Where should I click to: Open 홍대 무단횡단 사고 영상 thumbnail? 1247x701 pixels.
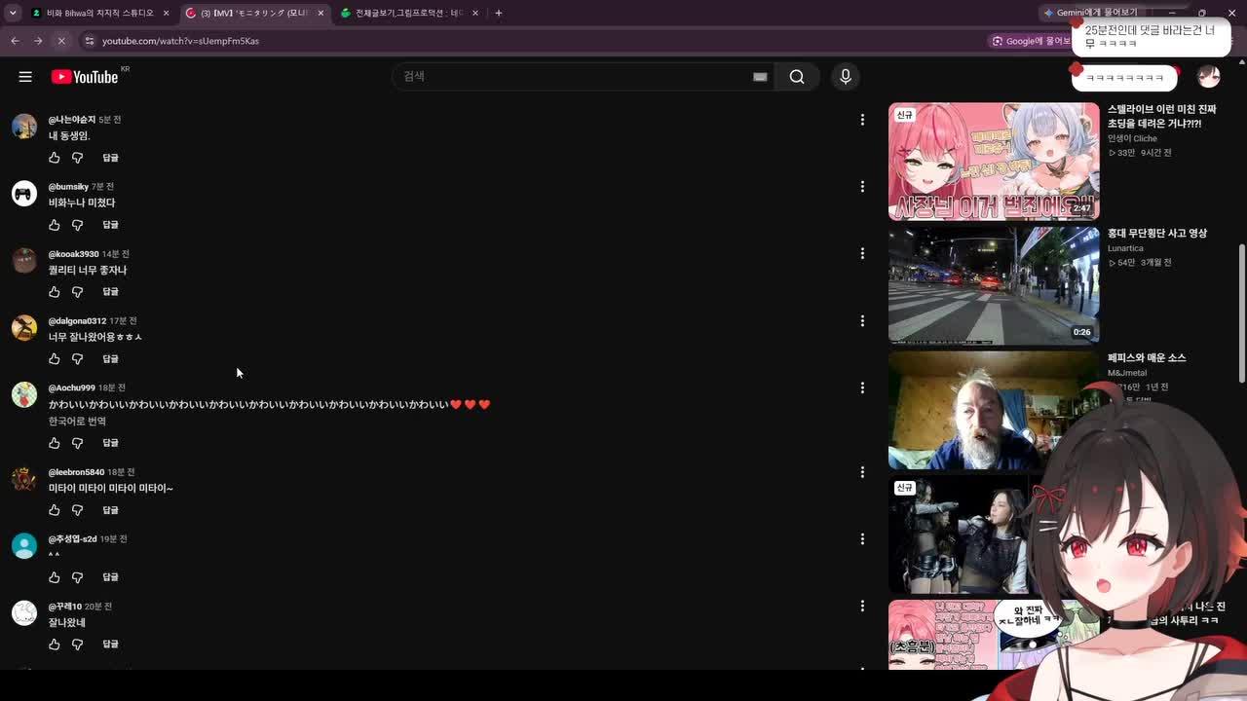994,286
